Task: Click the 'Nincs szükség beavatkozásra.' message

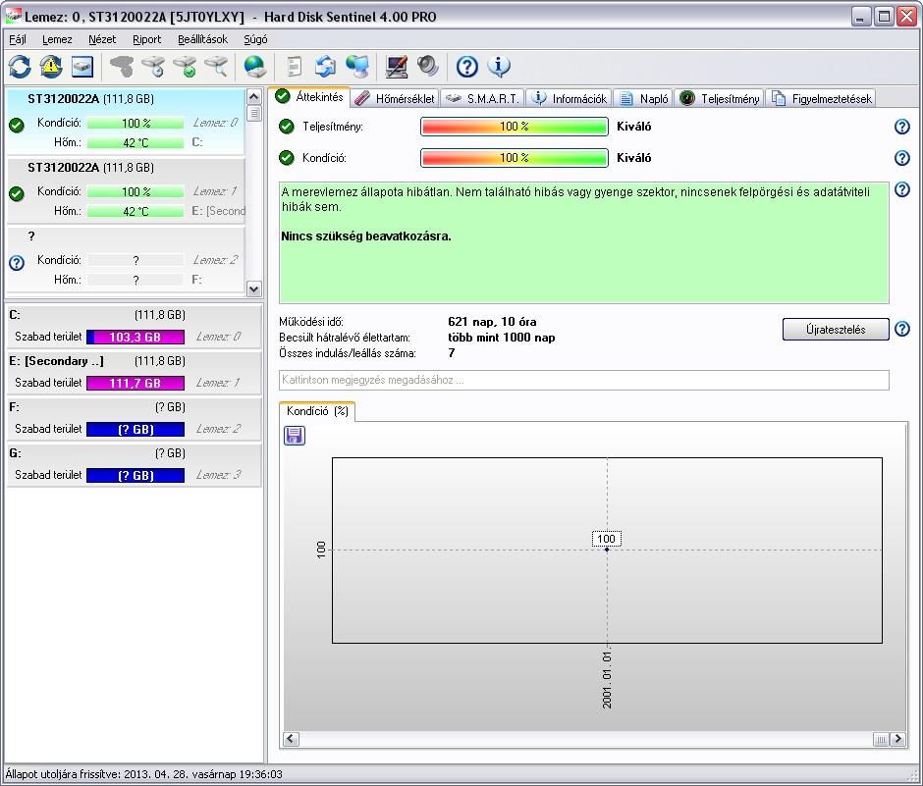Action: pos(365,236)
